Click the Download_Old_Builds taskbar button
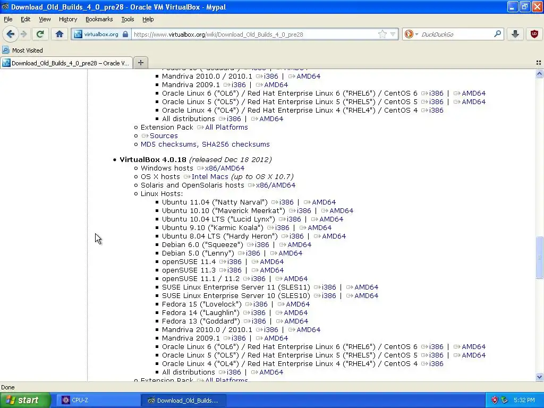Viewport: 544px width, 408px height. [183, 401]
